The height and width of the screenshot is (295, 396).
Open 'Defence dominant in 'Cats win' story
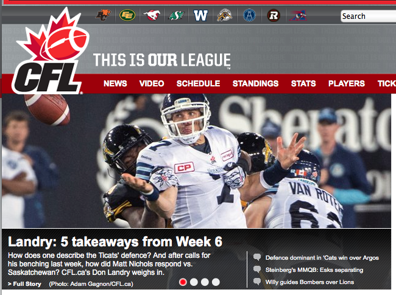tap(322, 258)
